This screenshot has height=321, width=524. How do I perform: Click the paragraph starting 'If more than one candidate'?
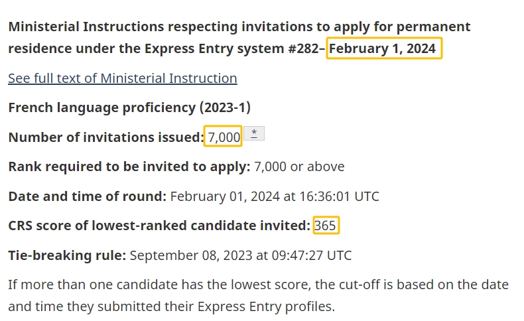pos(257,285)
